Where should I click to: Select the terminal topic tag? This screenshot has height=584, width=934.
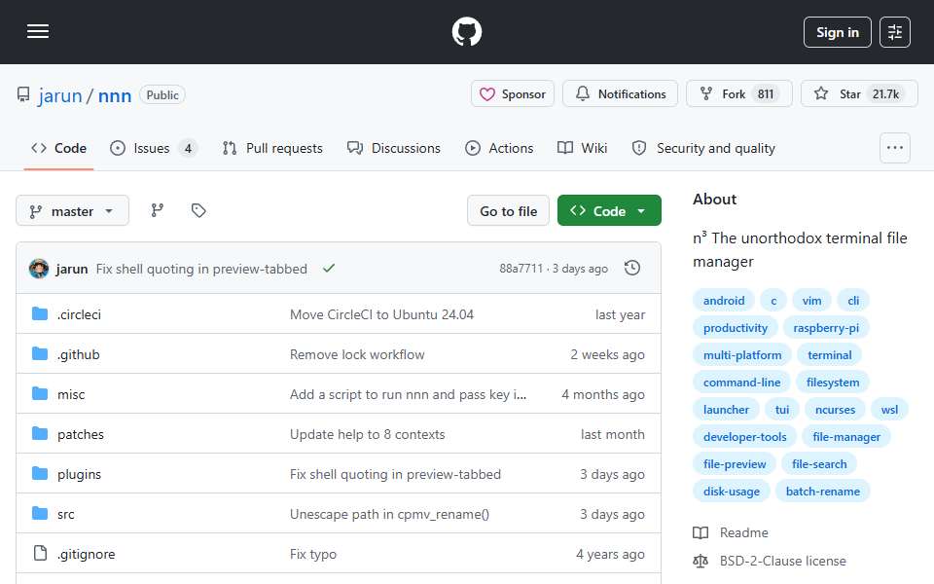coord(829,355)
